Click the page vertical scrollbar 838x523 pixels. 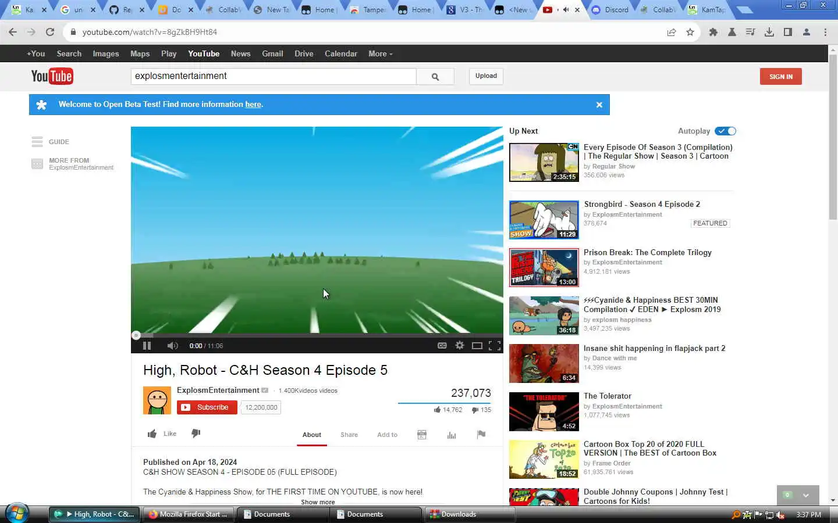(x=833, y=136)
